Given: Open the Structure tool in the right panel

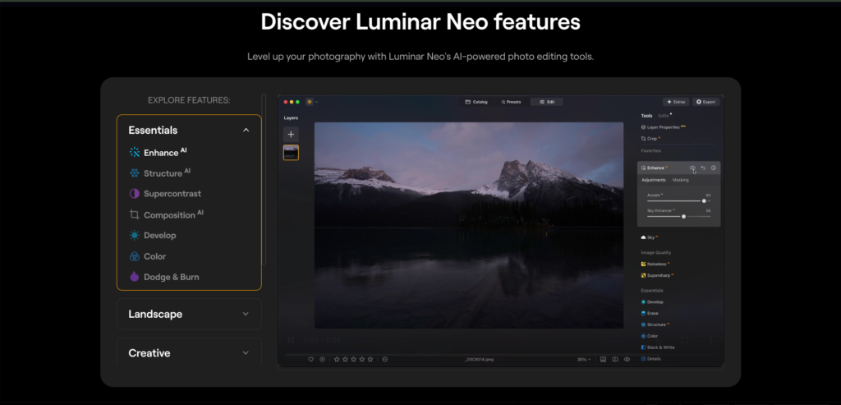Looking at the screenshot, I should (655, 324).
